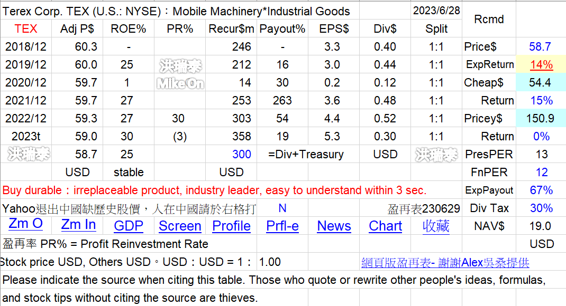Click the 263 payout value
Image resolution: width=566 pixels, height=306 pixels.
[x=282, y=100]
